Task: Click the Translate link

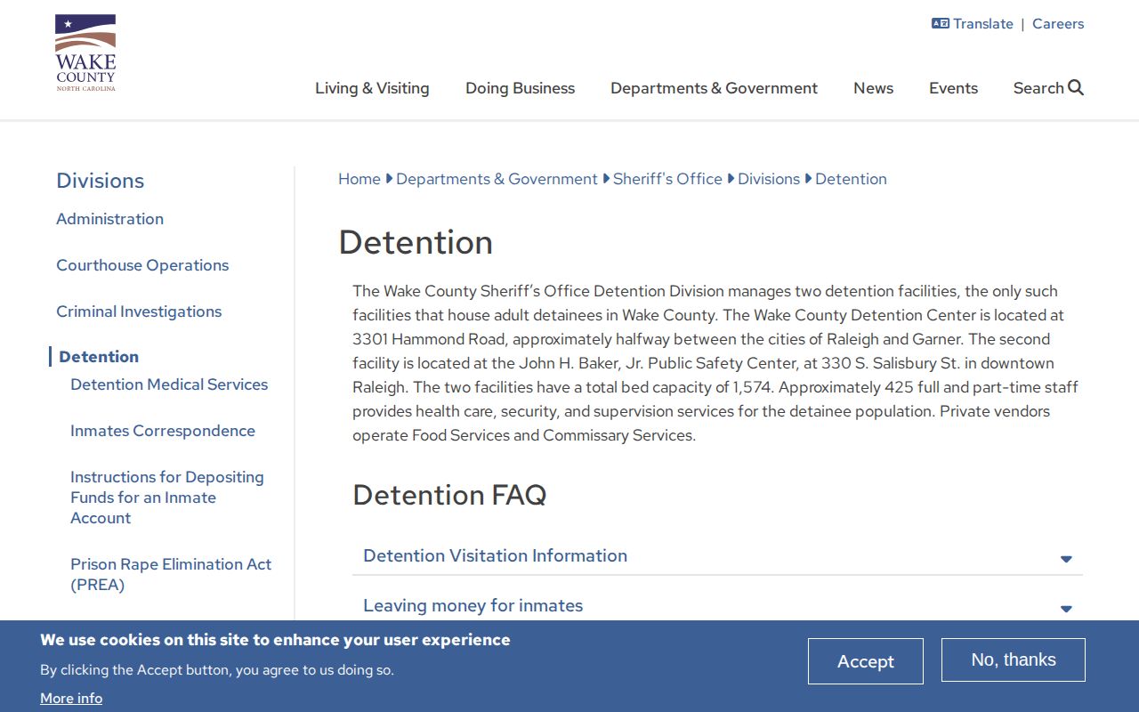Action: point(982,24)
